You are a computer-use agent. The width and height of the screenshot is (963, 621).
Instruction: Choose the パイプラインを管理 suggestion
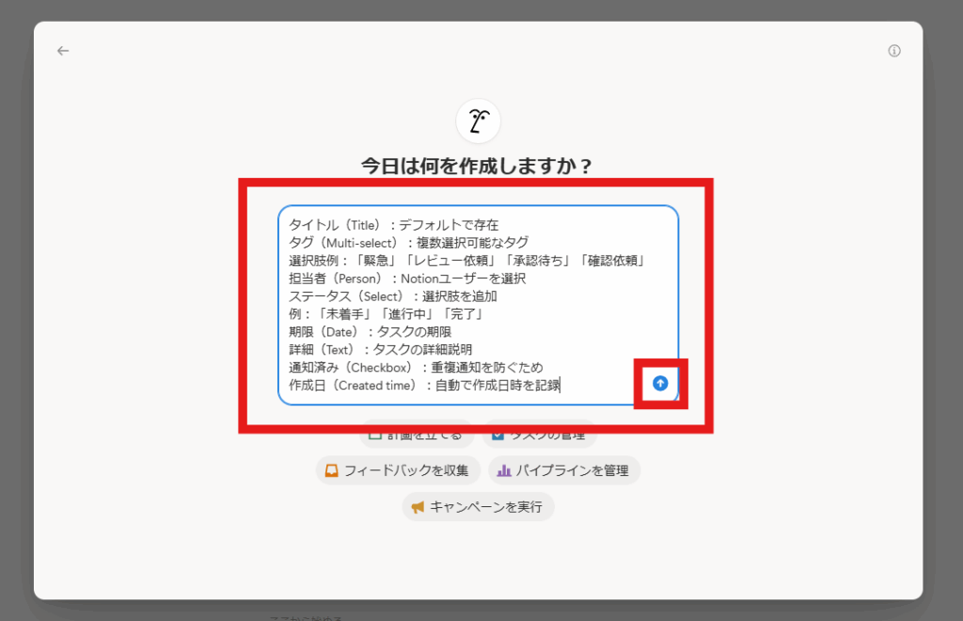(573, 470)
